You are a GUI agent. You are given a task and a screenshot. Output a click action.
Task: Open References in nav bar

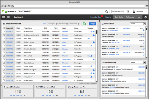130,17
